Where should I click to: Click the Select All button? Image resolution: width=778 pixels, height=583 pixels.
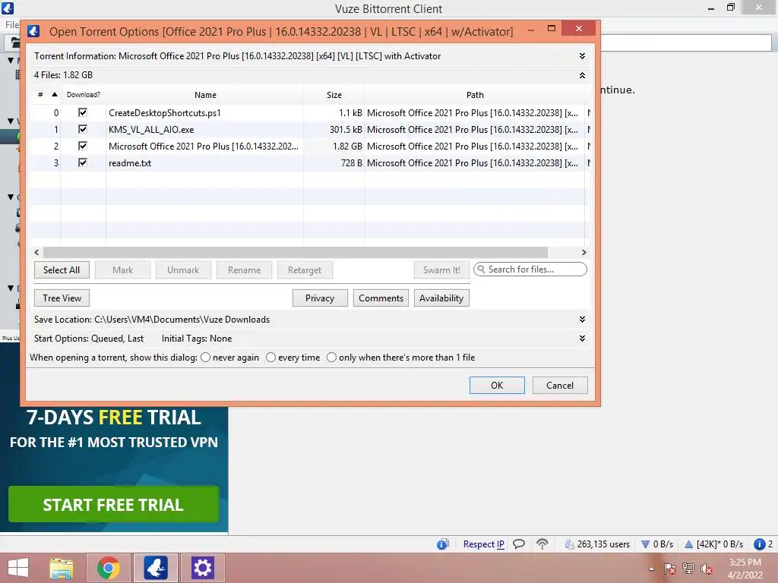[62, 270]
